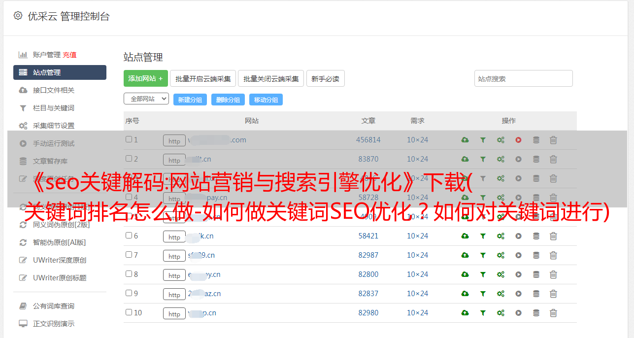Open the article count 58421 link
The image size is (634, 338).
click(368, 236)
